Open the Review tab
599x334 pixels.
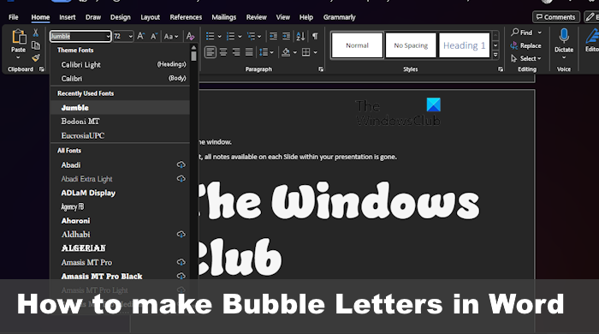coord(257,17)
